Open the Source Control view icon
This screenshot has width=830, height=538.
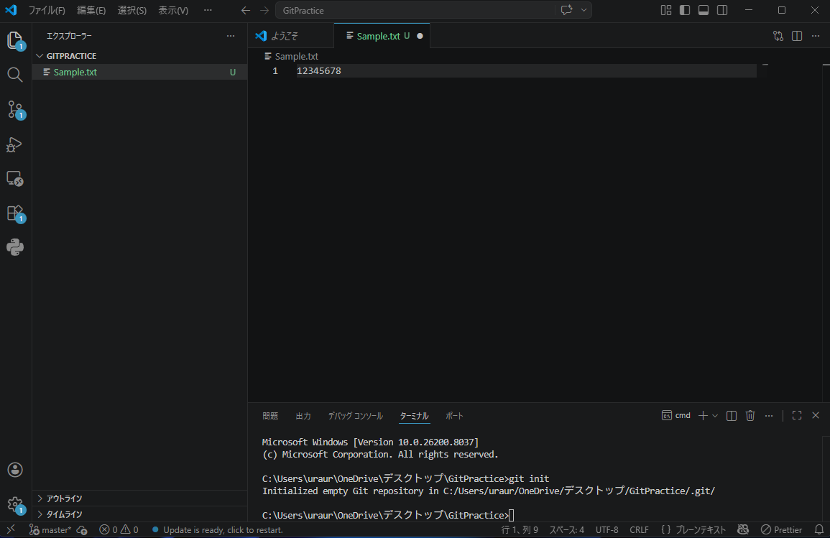click(x=15, y=109)
